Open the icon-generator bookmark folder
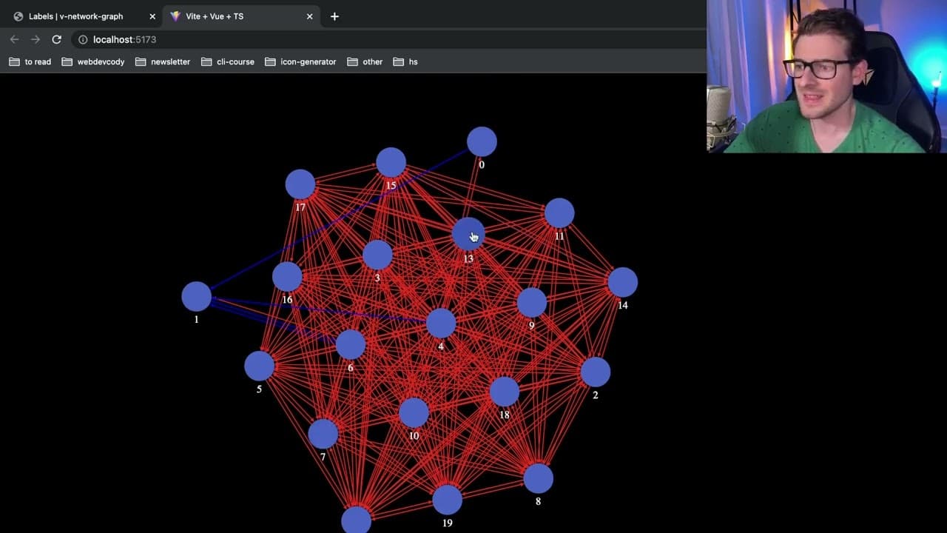 pos(300,61)
